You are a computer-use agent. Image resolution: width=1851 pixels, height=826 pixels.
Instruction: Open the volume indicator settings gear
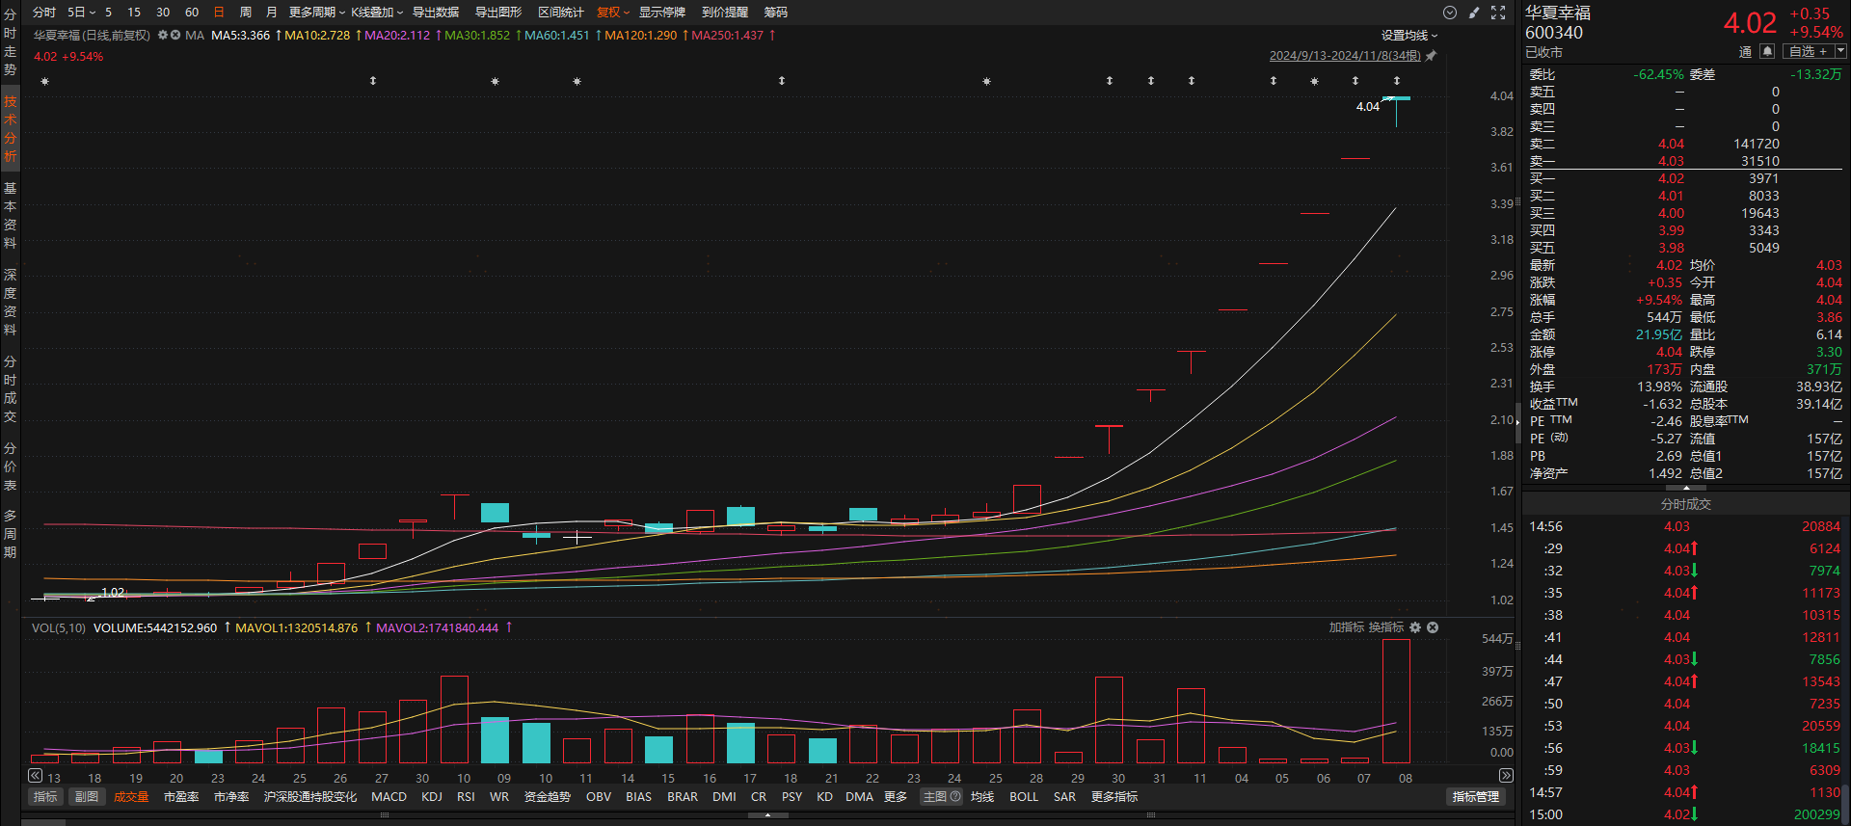[x=1415, y=627]
